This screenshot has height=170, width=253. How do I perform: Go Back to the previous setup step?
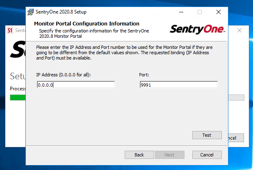pyautogui.click(x=139, y=155)
